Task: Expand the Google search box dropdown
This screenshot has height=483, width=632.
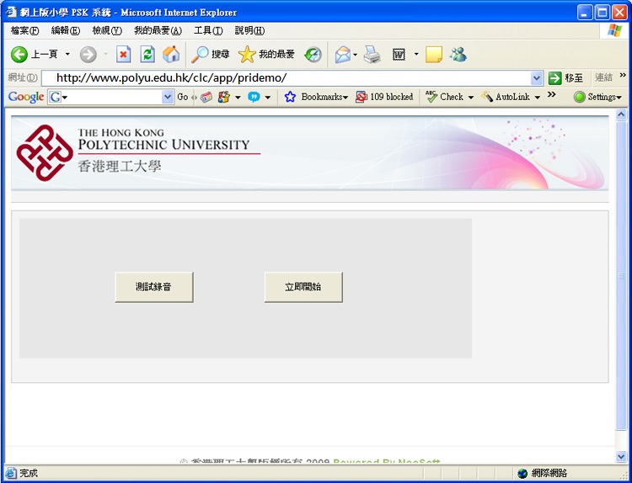Action: click(167, 97)
